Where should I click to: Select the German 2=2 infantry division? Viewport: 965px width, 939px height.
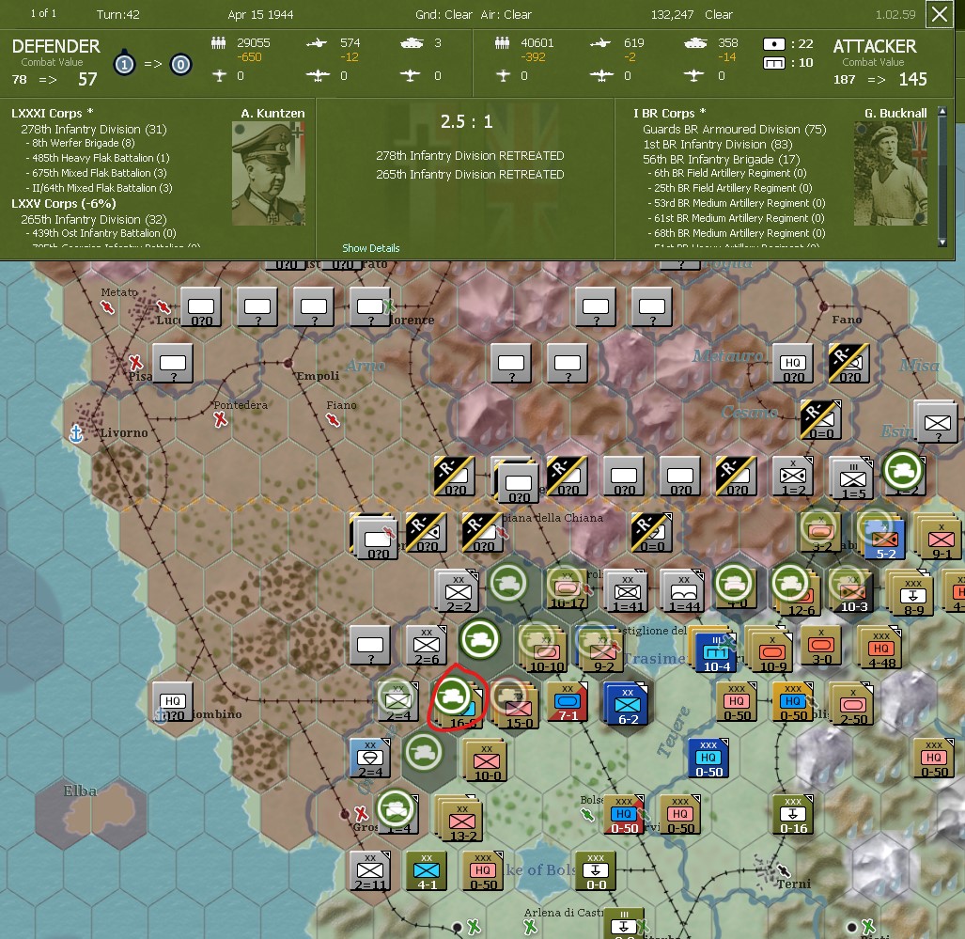(x=458, y=591)
